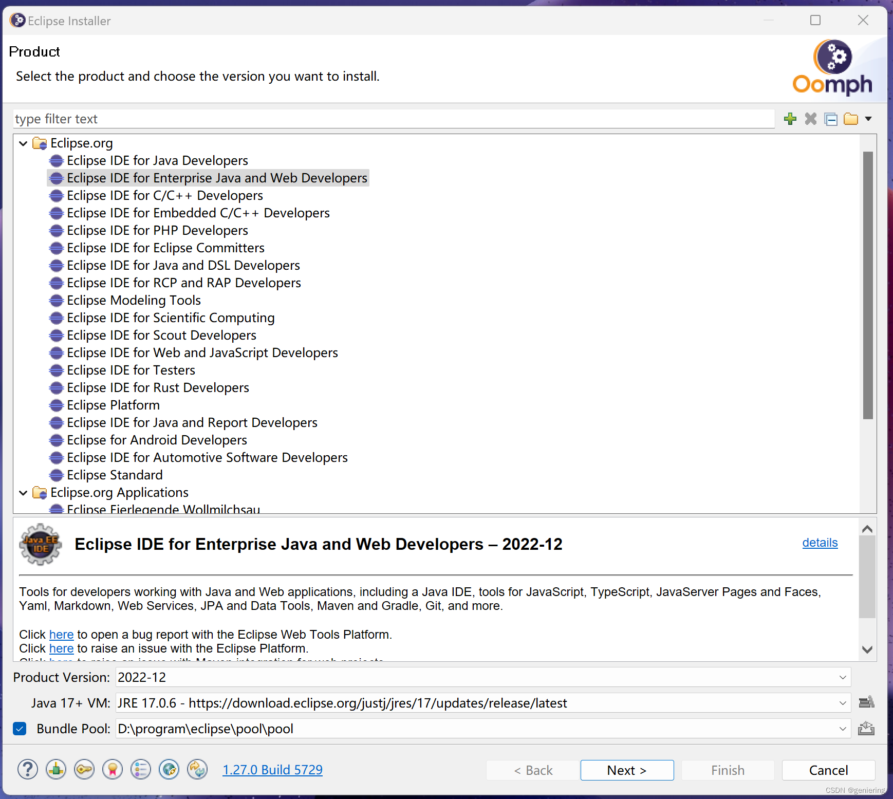Click the collapse all icon
The width and height of the screenshot is (893, 799).
(x=831, y=119)
